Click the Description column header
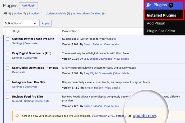The width and height of the screenshot is (185, 123). 70,31
